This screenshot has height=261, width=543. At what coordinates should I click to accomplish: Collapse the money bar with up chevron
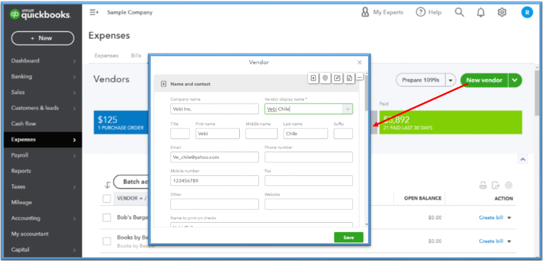522,159
